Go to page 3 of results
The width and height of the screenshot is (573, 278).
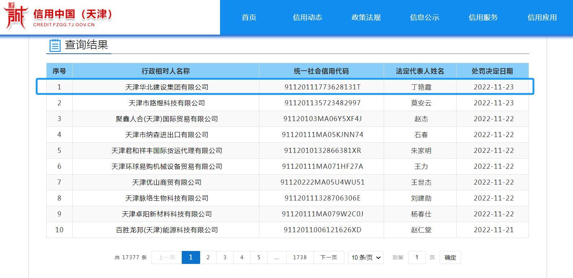click(225, 257)
